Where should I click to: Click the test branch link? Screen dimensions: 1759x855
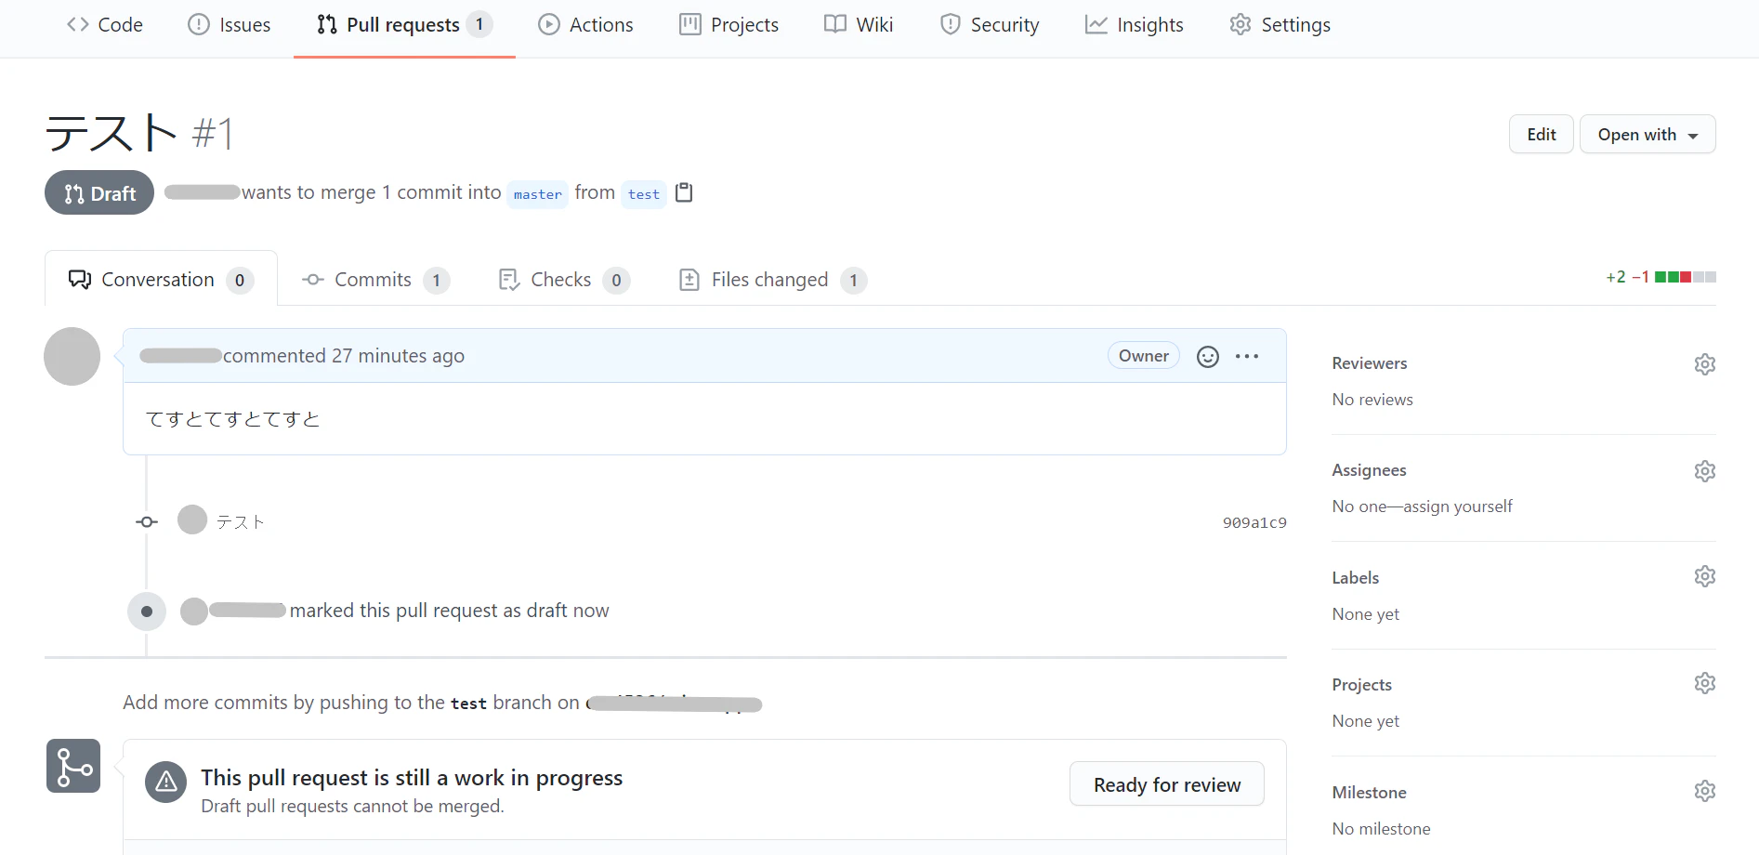click(644, 194)
